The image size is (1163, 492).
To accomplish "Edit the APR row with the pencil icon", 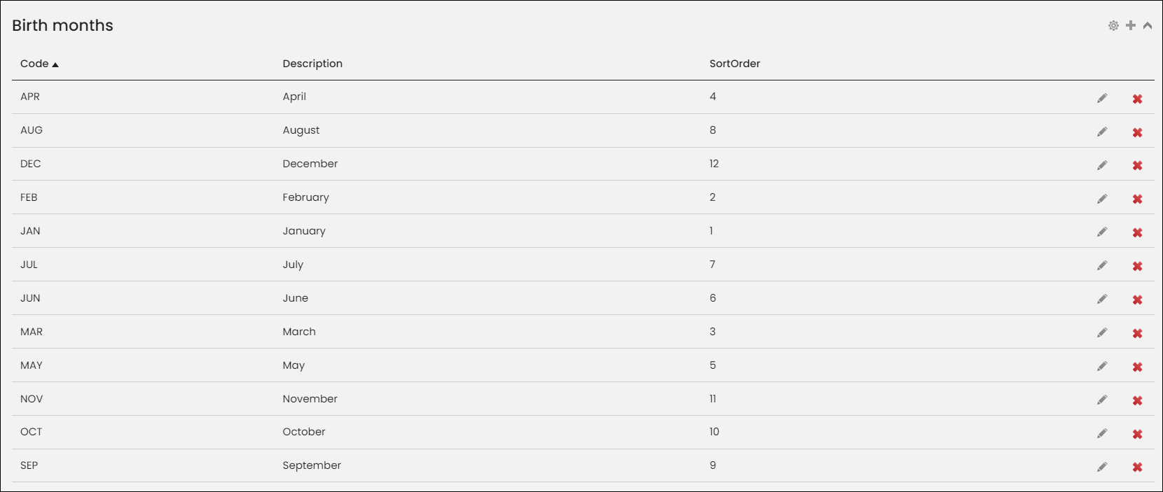I will [x=1102, y=99].
